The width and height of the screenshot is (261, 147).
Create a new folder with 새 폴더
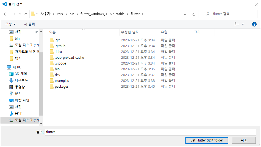pyautogui.click(x=30, y=24)
